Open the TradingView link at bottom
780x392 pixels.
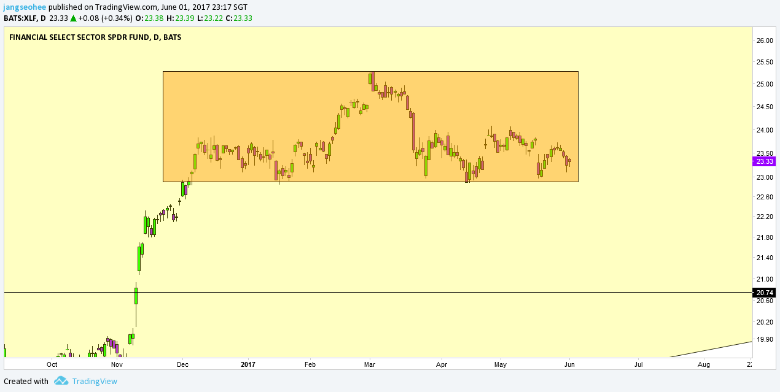tap(95, 381)
